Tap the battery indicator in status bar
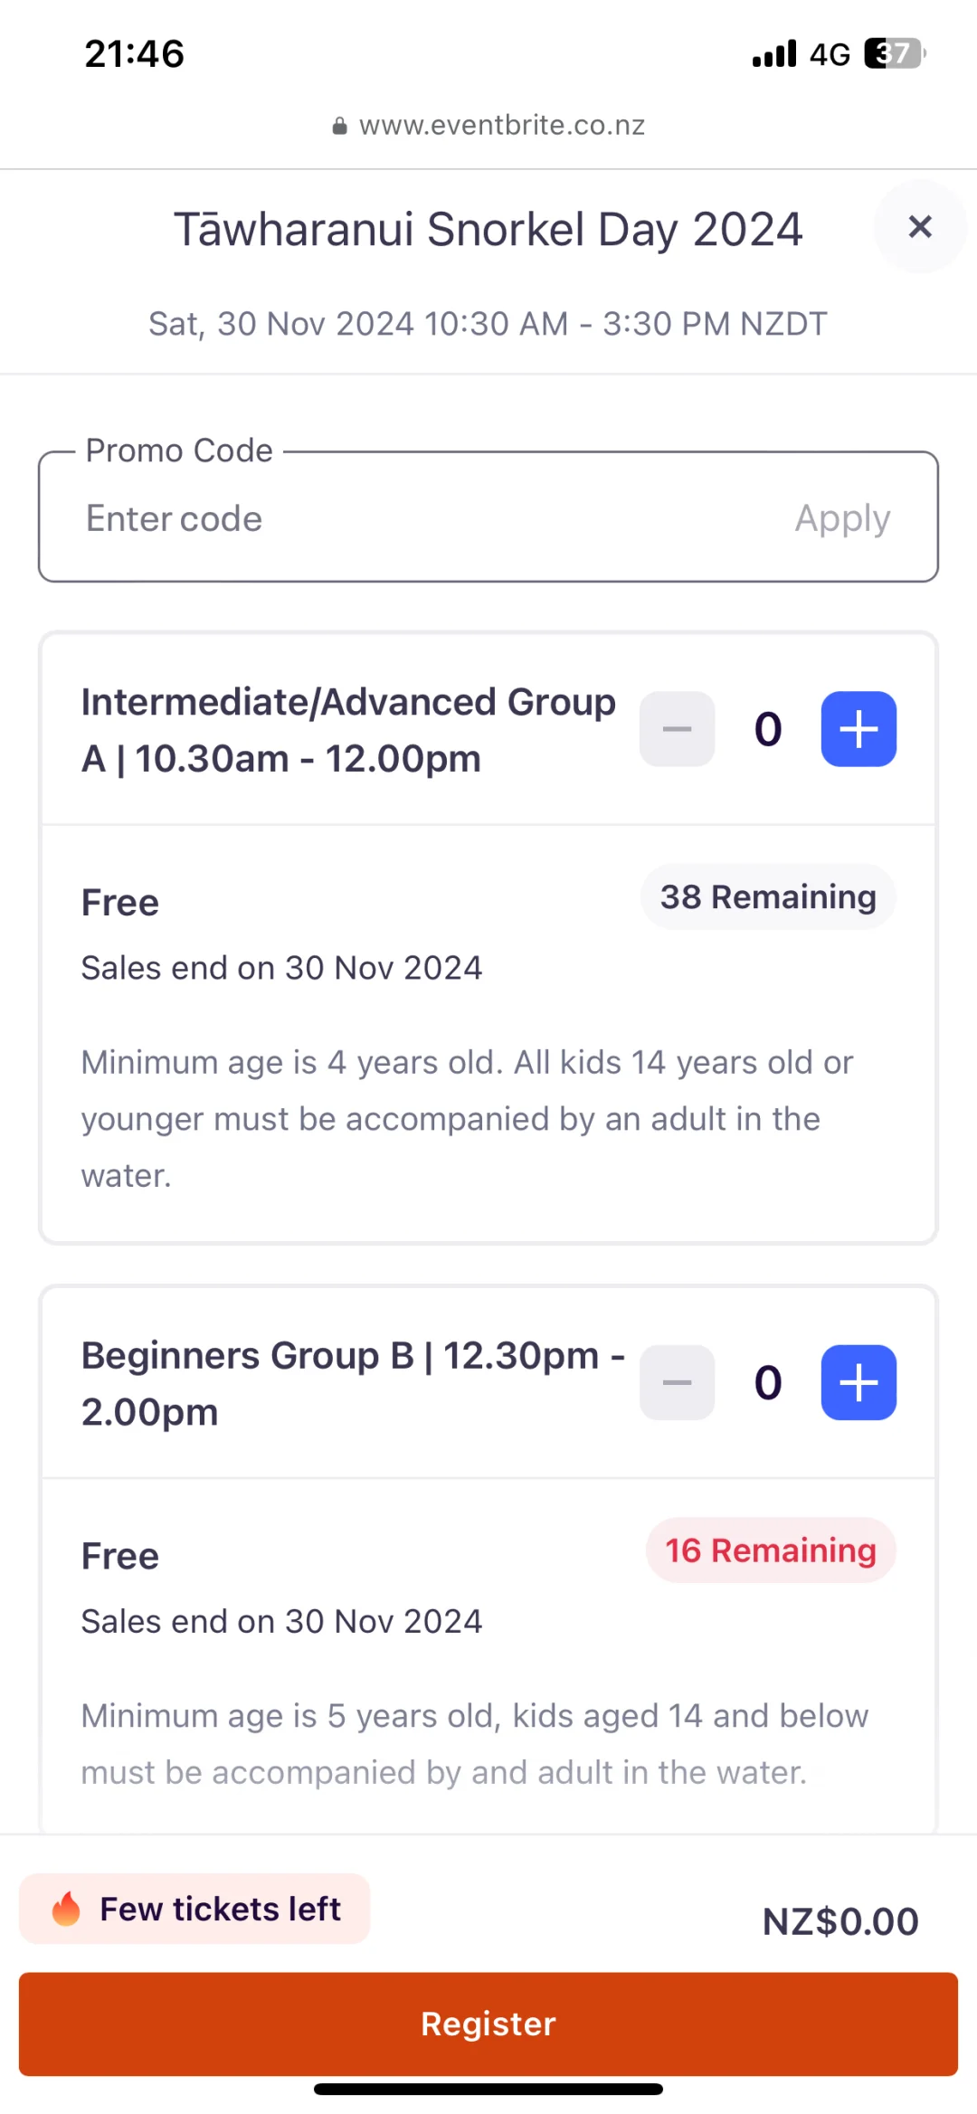The width and height of the screenshot is (977, 2114). [895, 53]
